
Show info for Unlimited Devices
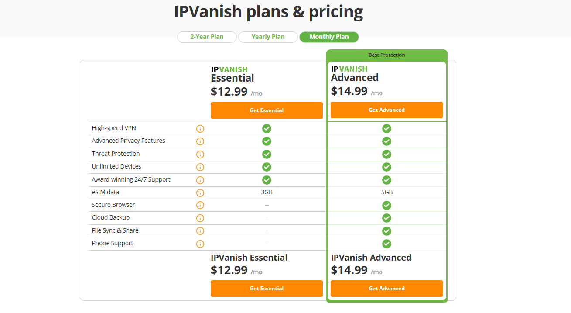point(200,167)
